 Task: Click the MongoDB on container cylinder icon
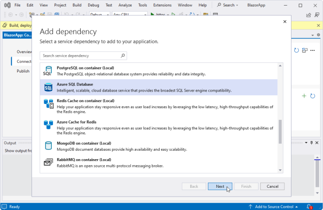(48, 146)
